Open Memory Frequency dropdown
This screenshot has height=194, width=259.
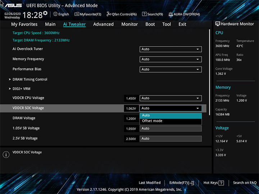tap(171, 59)
